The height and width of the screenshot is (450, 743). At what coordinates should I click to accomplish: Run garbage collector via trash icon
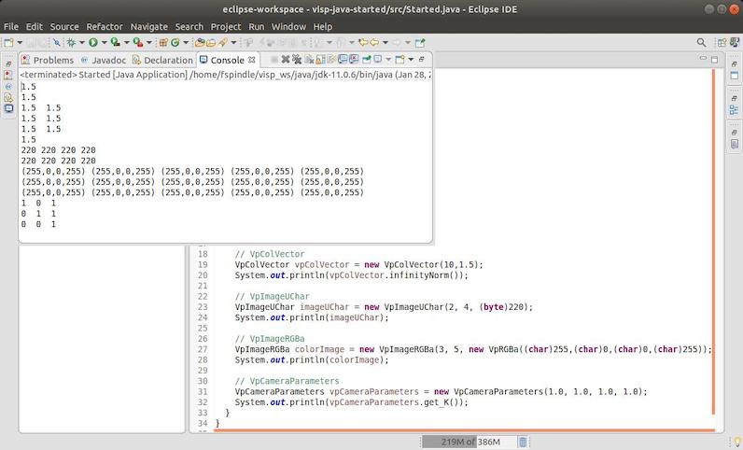(x=523, y=442)
